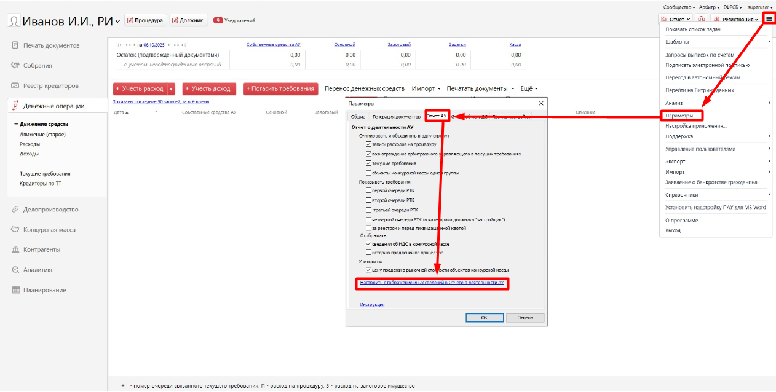The height and width of the screenshot is (392, 776).
Task: Expand the Учесть расход dropdown arrow
Action: pyautogui.click(x=172, y=89)
